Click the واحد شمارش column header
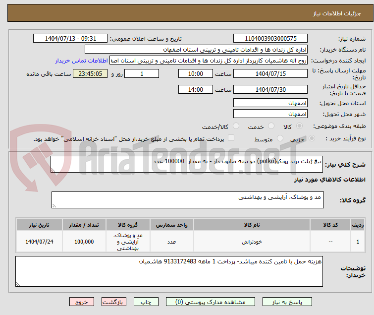 pyautogui.click(x=172, y=225)
